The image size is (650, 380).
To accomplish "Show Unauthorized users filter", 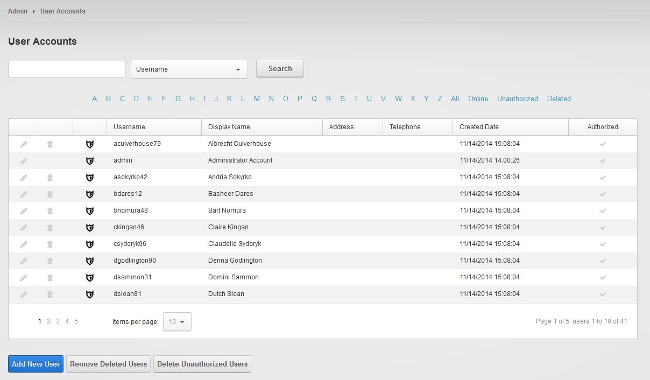I will 518,98.
